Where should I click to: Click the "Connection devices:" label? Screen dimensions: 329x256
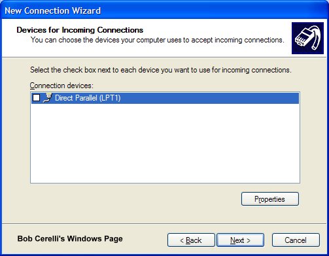[61, 86]
